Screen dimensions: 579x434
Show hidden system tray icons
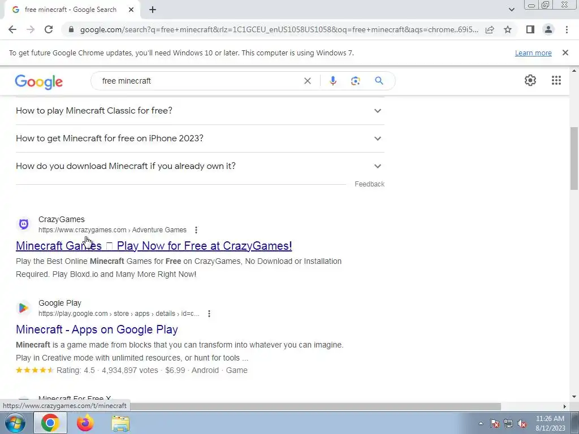[481, 423]
